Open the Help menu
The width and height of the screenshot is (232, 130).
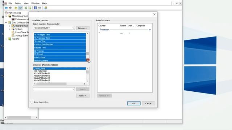(x=44, y=3)
